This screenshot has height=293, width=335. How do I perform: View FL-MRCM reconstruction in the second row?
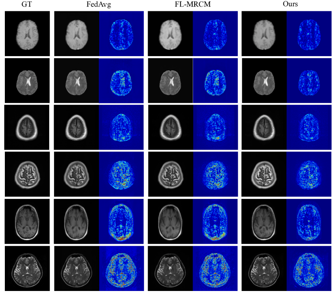(170, 80)
